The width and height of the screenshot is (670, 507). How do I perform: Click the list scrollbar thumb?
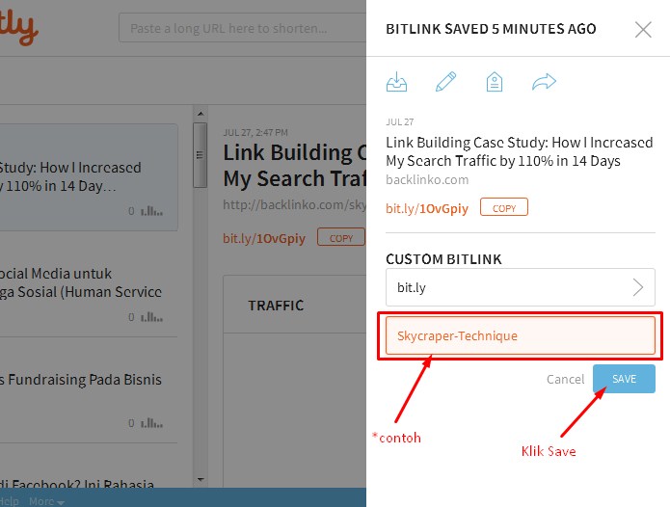(200, 155)
